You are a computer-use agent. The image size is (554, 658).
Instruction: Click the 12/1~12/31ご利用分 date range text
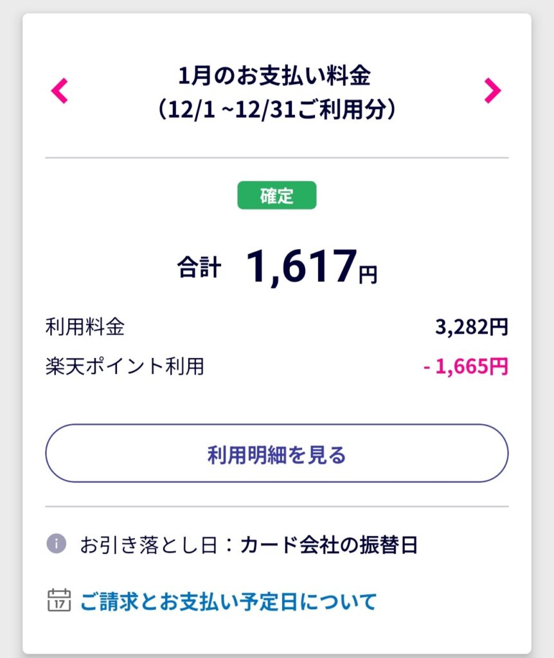click(x=276, y=110)
